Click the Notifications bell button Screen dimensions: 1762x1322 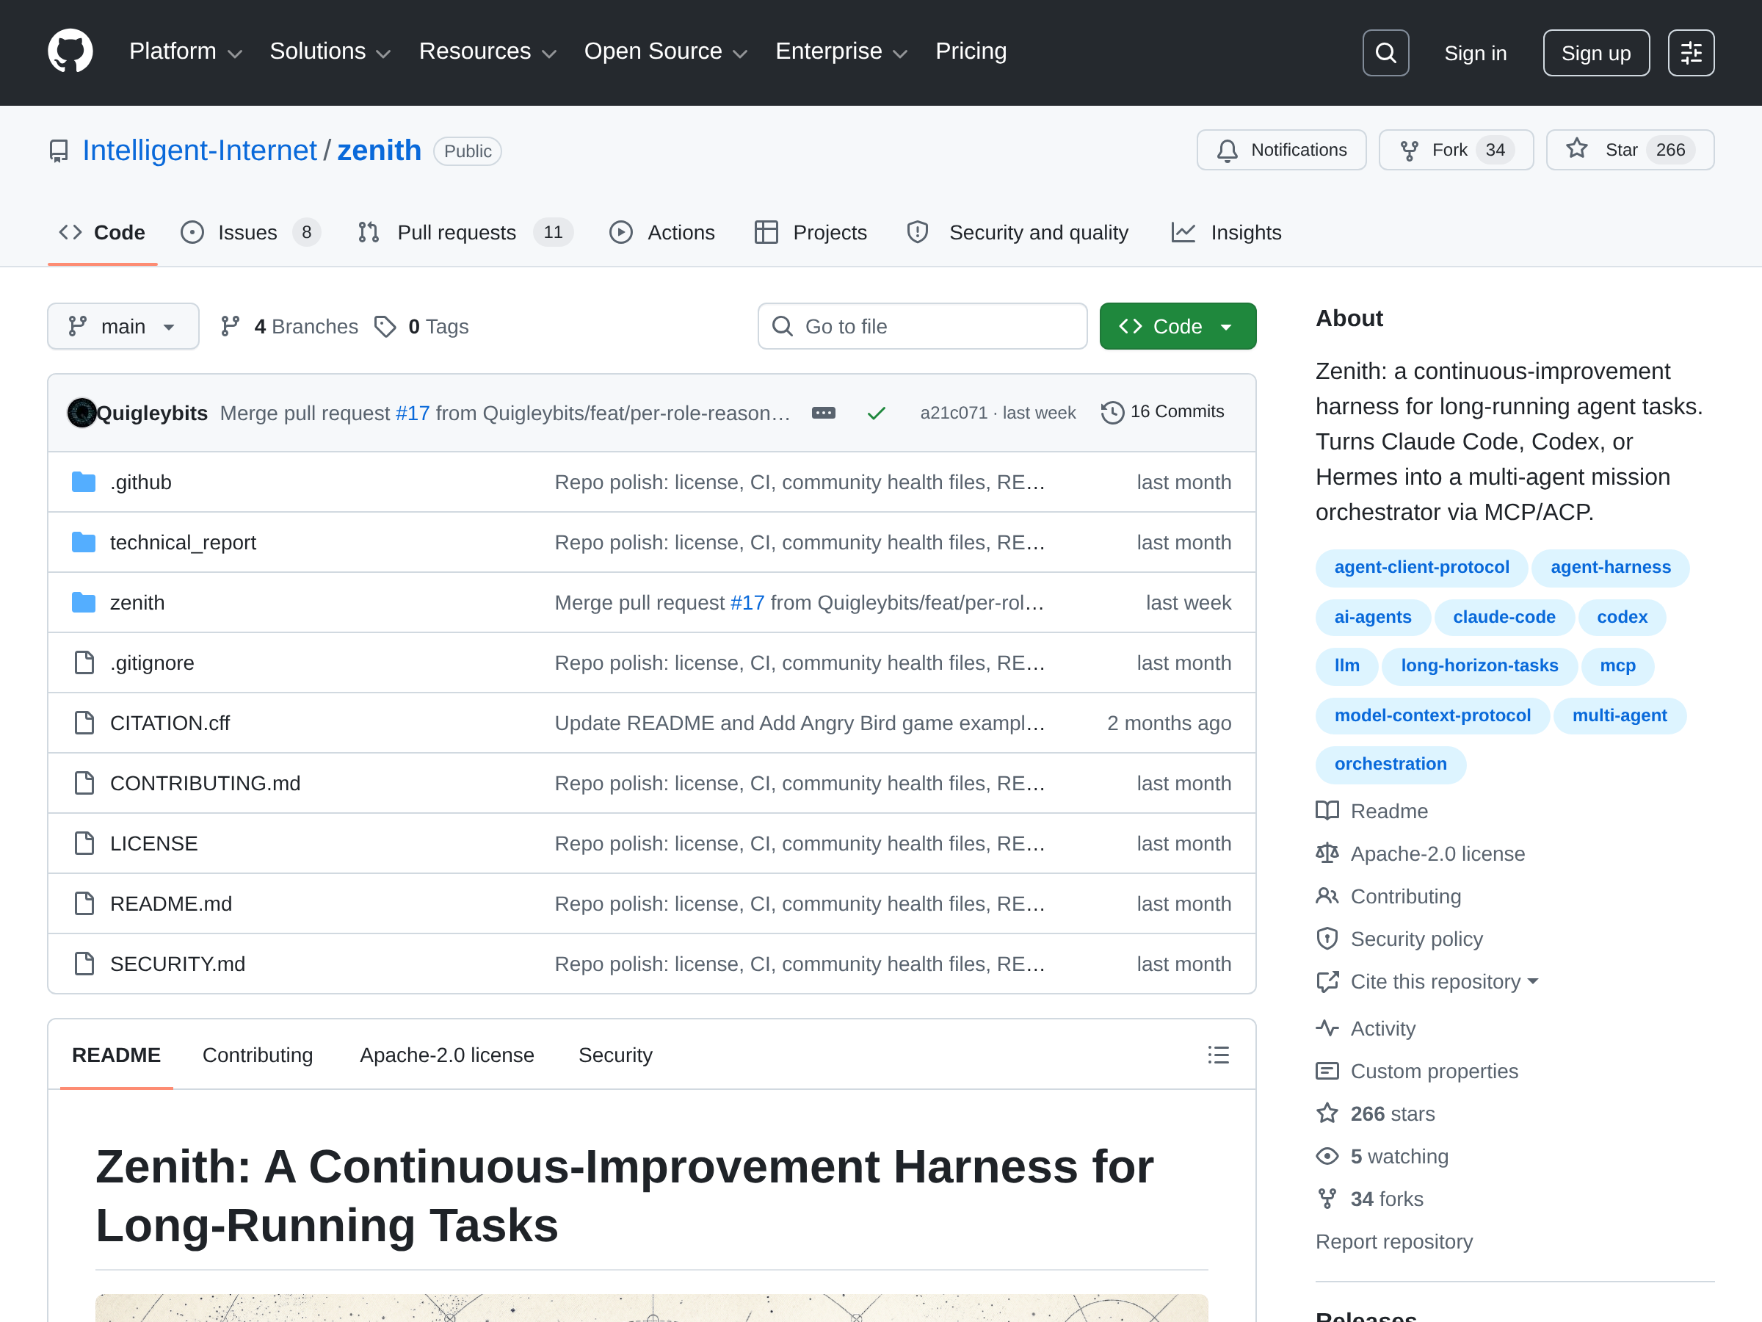pyautogui.click(x=1281, y=150)
